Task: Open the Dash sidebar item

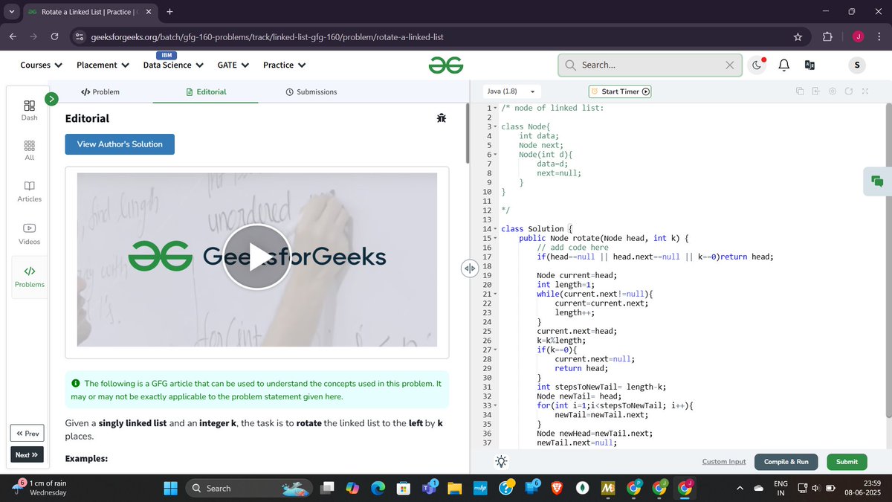Action: [29, 111]
